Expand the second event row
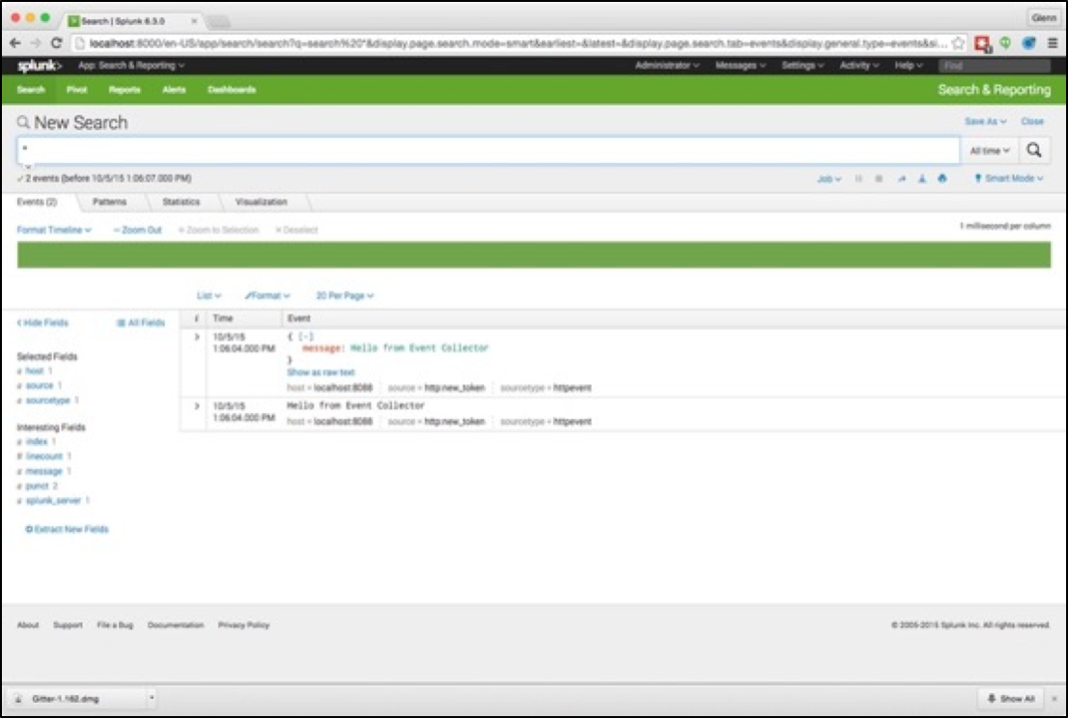 tap(196, 406)
